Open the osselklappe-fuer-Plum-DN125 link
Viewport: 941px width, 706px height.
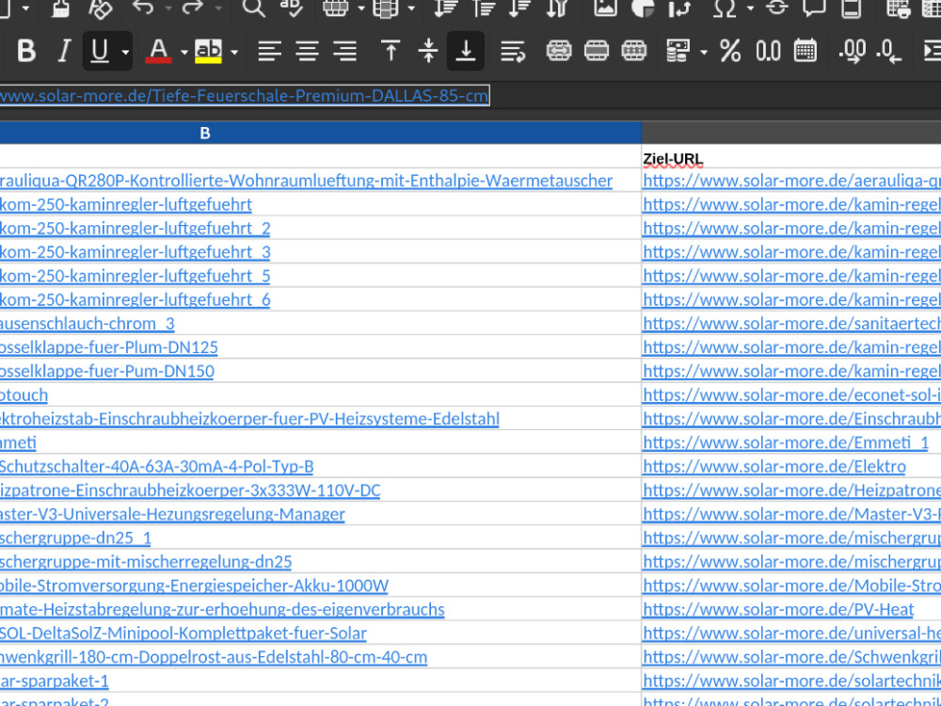tap(108, 347)
